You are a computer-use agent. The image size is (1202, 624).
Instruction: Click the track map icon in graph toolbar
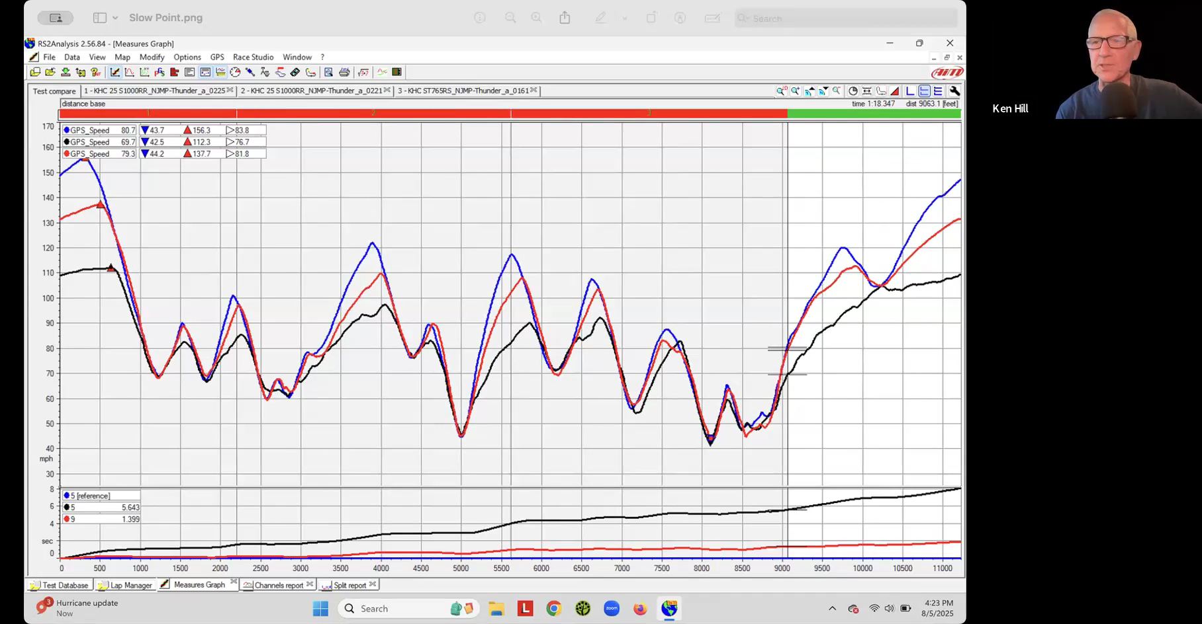(881, 91)
